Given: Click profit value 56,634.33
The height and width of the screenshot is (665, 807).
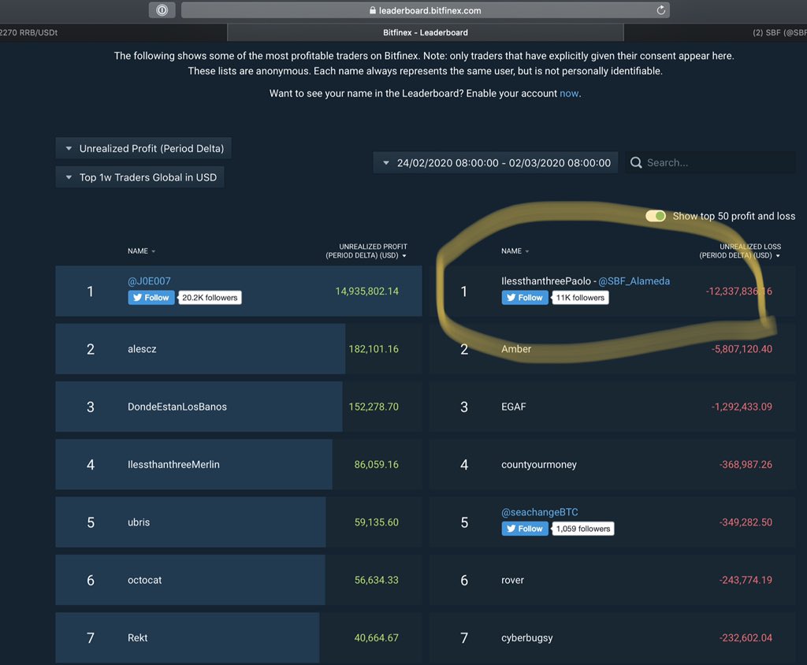Looking at the screenshot, I should [376, 580].
